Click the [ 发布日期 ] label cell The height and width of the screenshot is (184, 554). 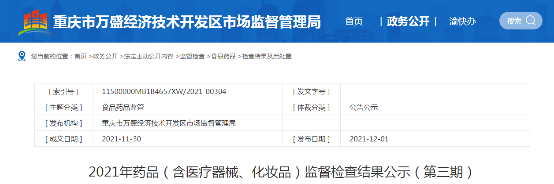[x=311, y=139]
